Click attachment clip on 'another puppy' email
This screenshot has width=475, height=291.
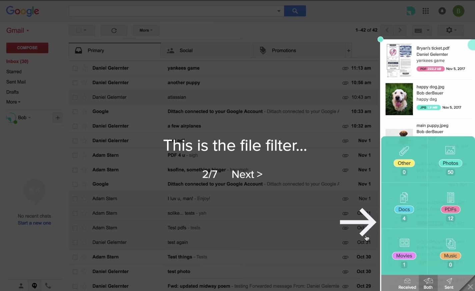click(x=345, y=83)
